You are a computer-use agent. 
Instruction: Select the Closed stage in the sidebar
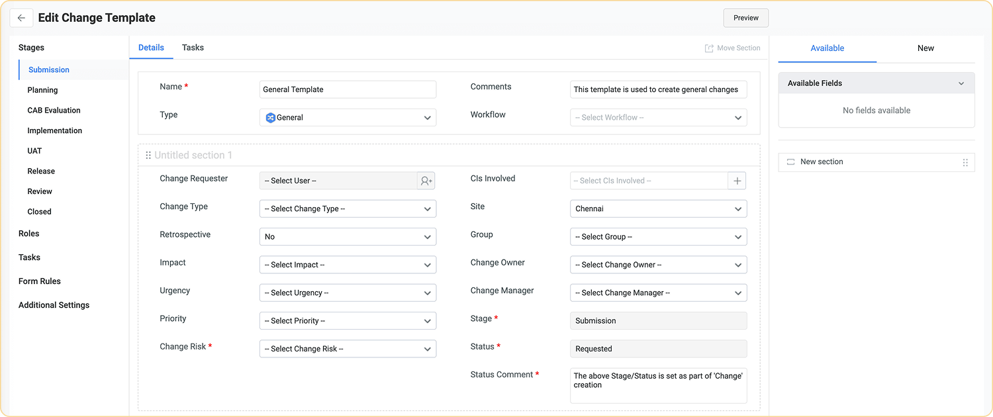click(39, 211)
